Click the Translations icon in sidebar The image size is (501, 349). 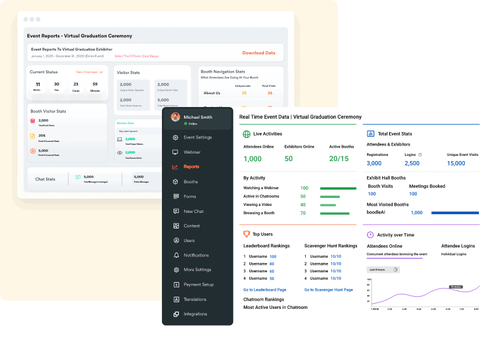click(x=175, y=300)
